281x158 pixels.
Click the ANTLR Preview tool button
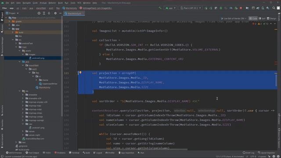click(x=14, y=153)
